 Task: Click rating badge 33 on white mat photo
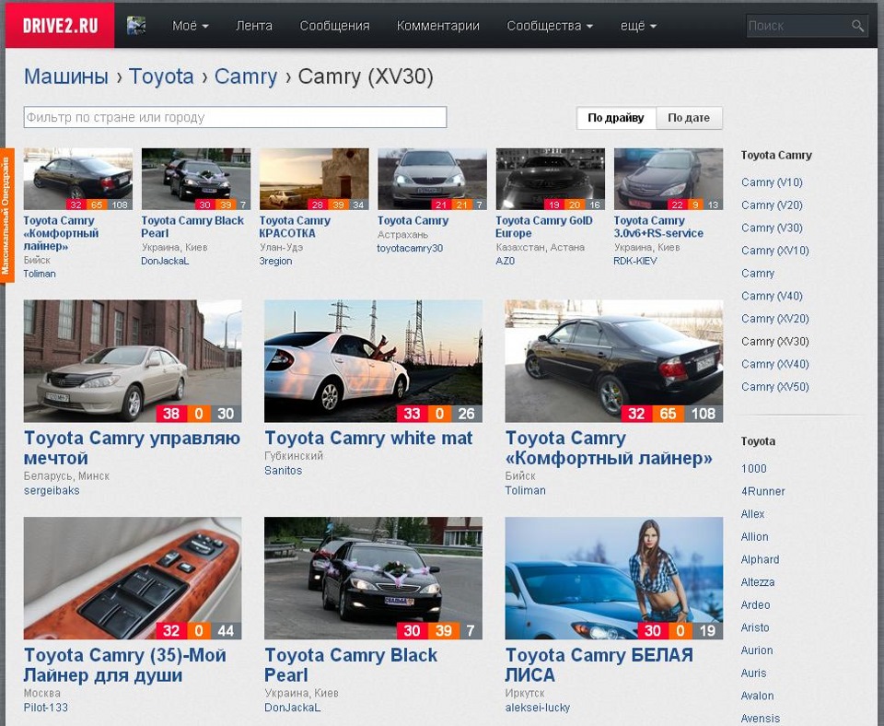(413, 414)
